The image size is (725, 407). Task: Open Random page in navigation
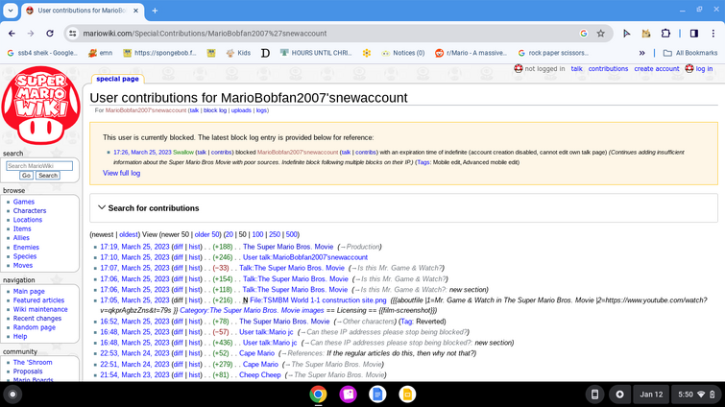35,327
